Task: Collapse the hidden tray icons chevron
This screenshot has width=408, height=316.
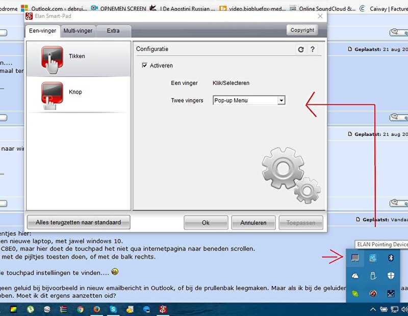Action: [372, 309]
